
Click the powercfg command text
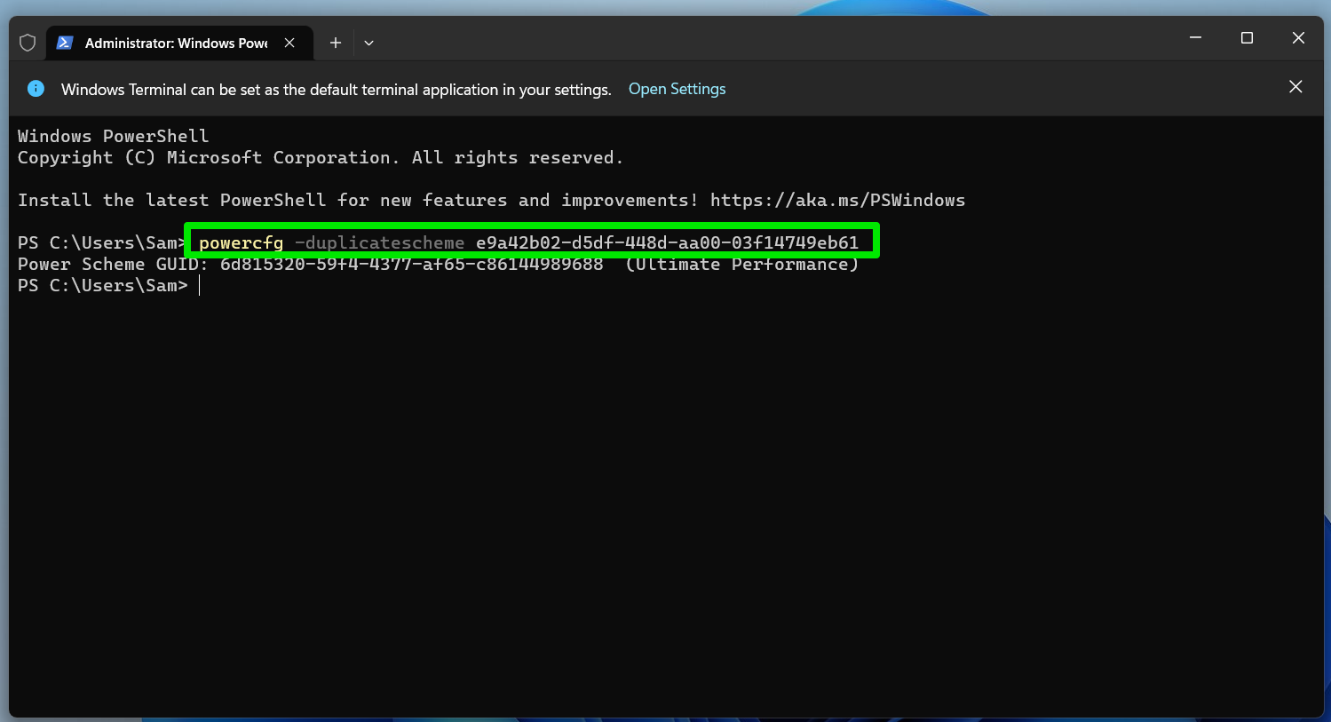(242, 242)
